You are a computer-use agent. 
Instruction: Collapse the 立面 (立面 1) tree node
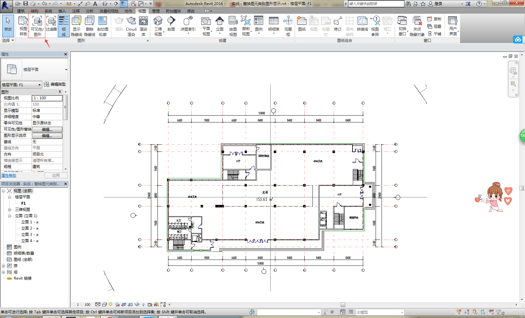[x=9, y=216]
